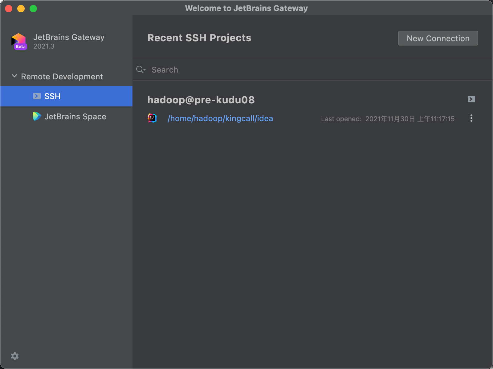
Task: Open the three-dot options menu for the idea project
Action: [471, 118]
